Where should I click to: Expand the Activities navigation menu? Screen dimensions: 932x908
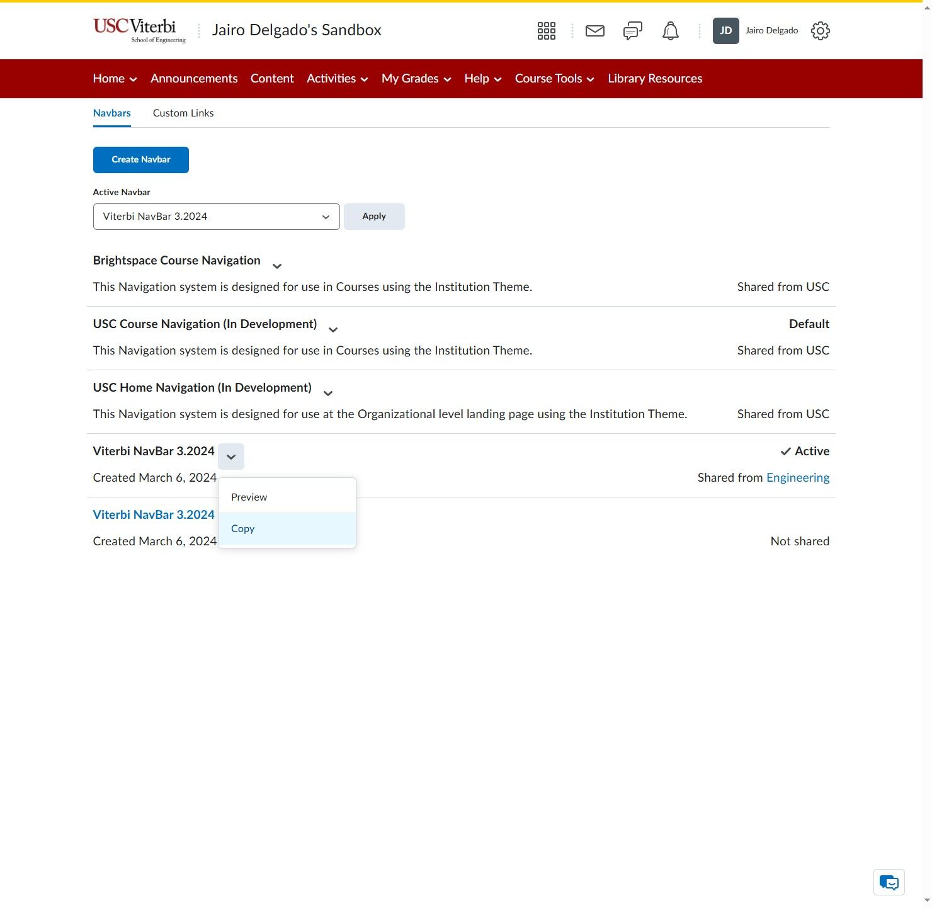pyautogui.click(x=338, y=79)
